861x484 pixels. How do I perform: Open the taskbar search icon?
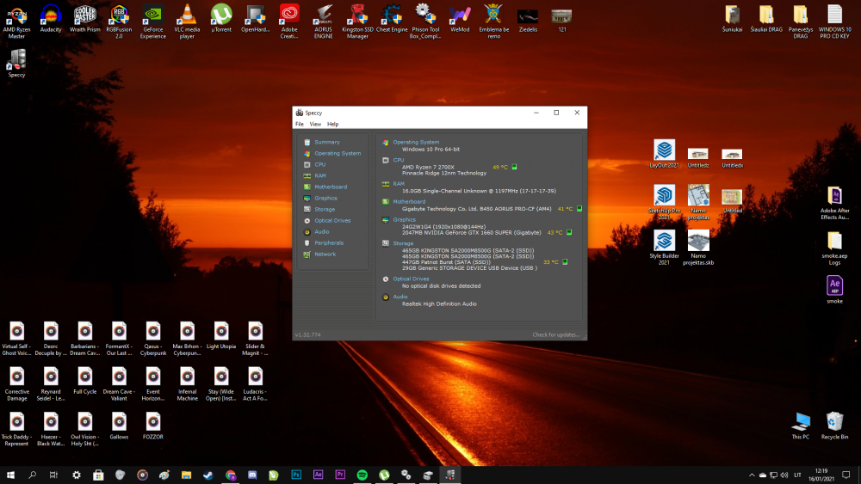point(33,475)
